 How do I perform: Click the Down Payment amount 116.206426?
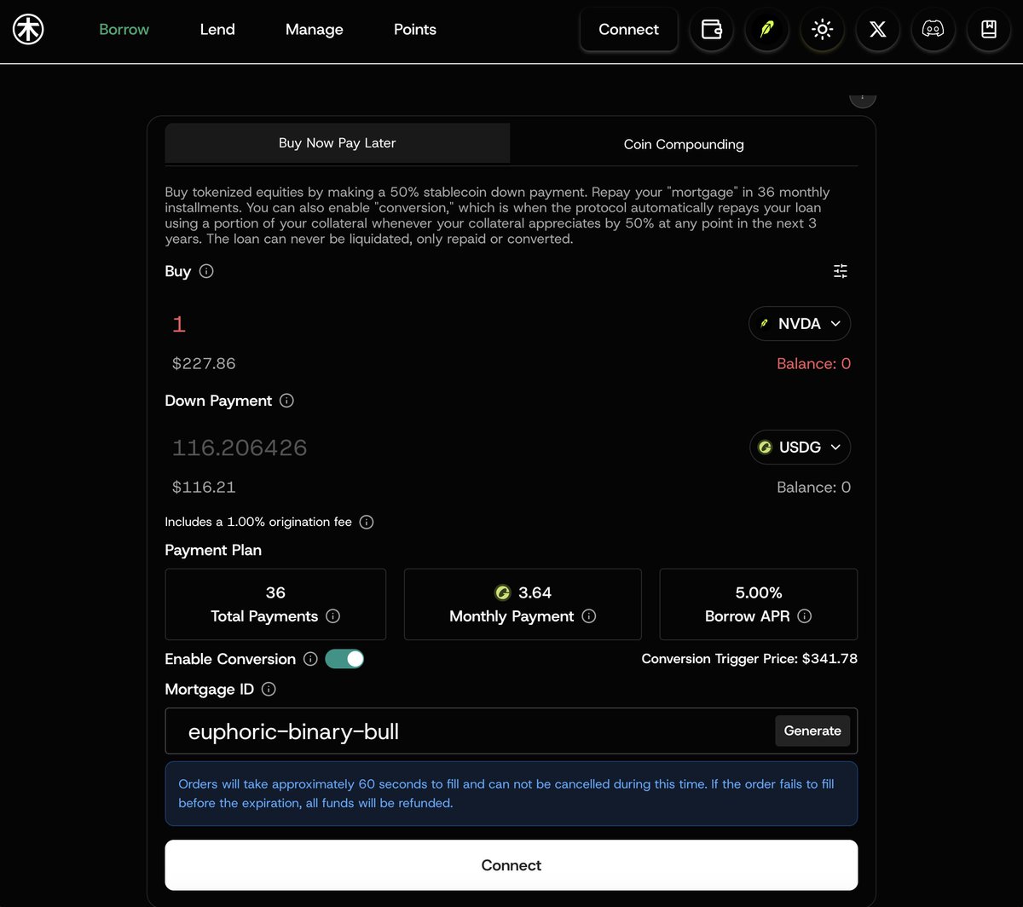tap(240, 448)
